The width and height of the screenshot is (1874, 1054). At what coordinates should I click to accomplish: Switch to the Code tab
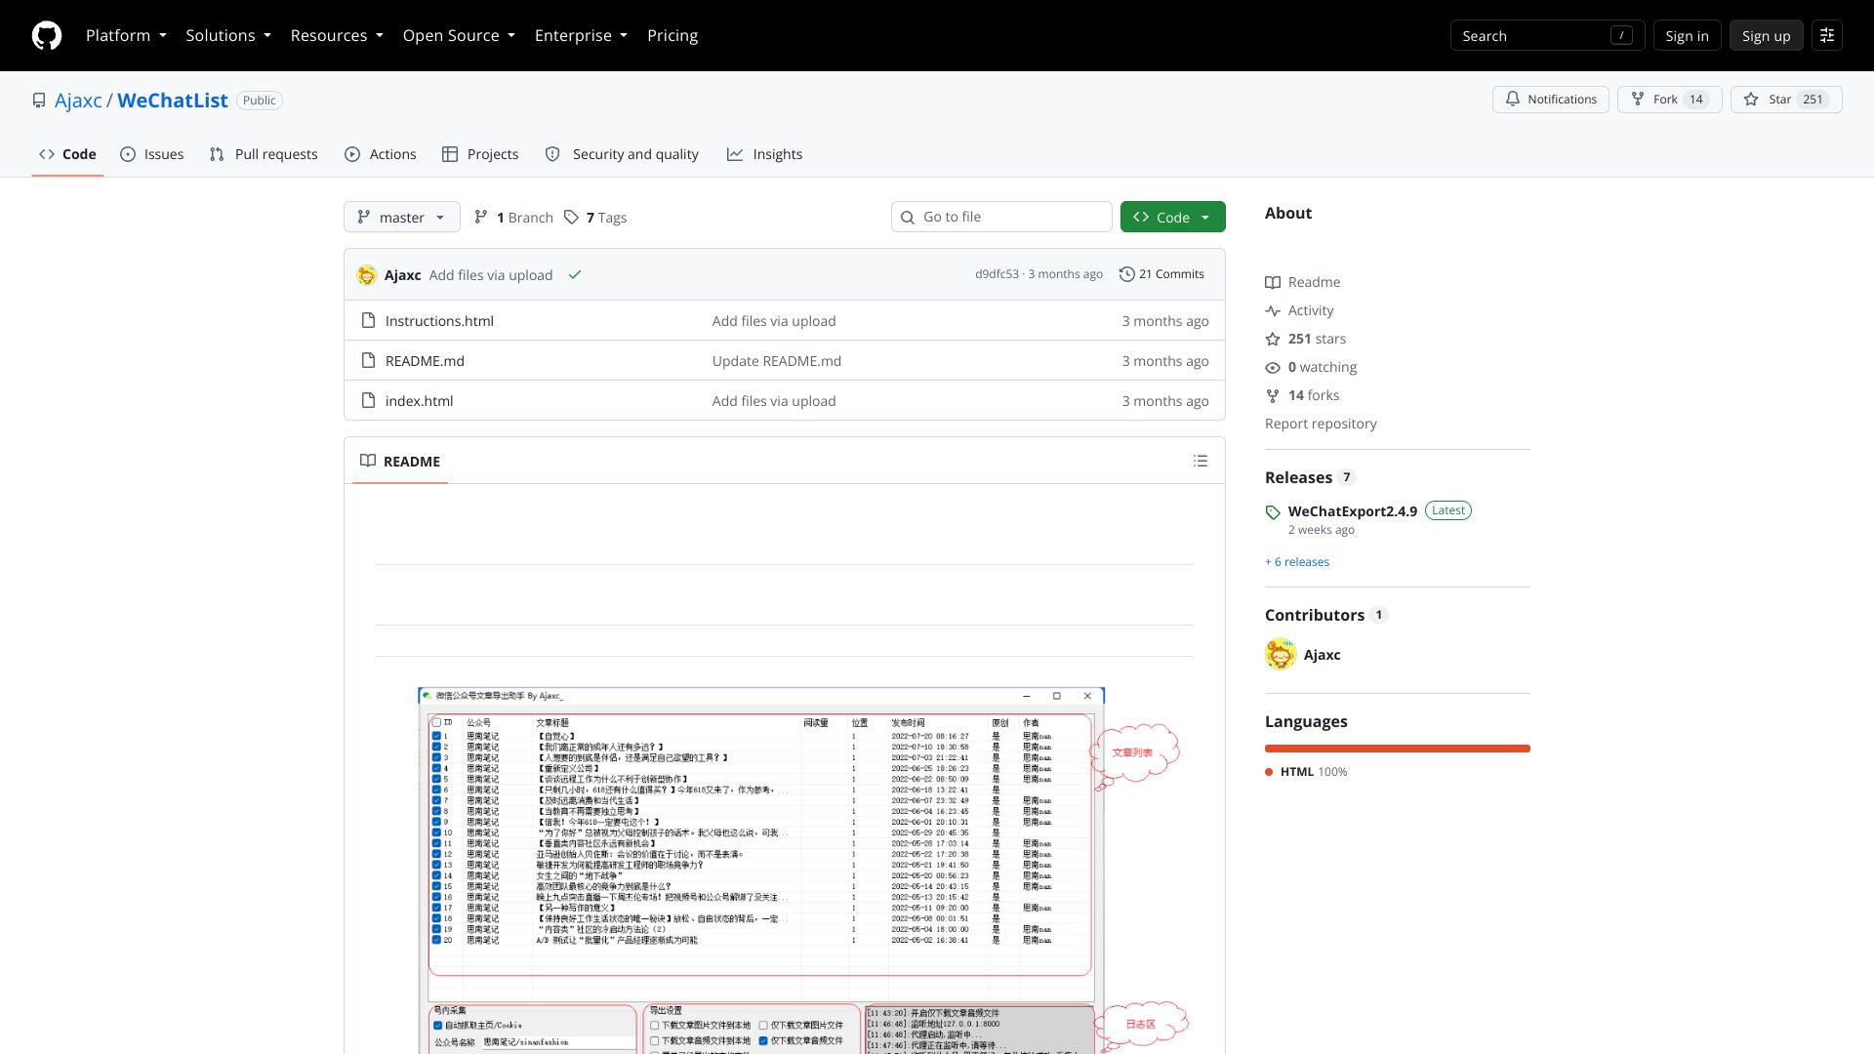tap(67, 154)
